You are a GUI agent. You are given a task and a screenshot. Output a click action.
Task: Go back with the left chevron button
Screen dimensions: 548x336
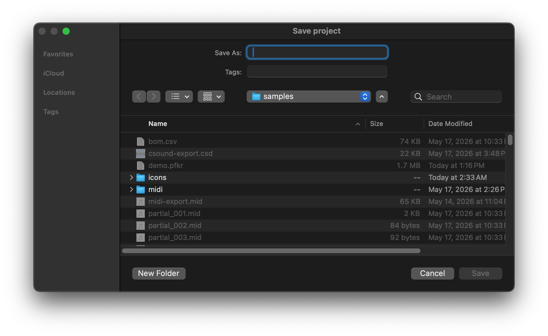tap(139, 97)
